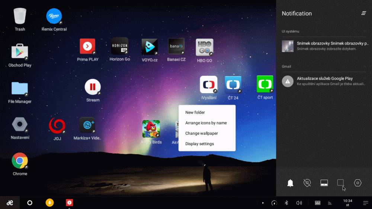
Task: Expand the hidden tray icons arrow
Action: (263, 203)
